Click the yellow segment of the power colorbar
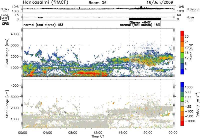 [182, 50]
